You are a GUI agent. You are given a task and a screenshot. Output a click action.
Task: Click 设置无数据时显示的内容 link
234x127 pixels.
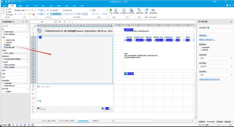(x=210, y=79)
